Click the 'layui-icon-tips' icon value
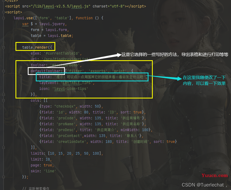This screenshot has width=231, height=190. point(70,89)
